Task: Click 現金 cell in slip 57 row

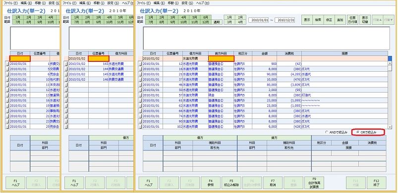Action: click(x=221, y=95)
